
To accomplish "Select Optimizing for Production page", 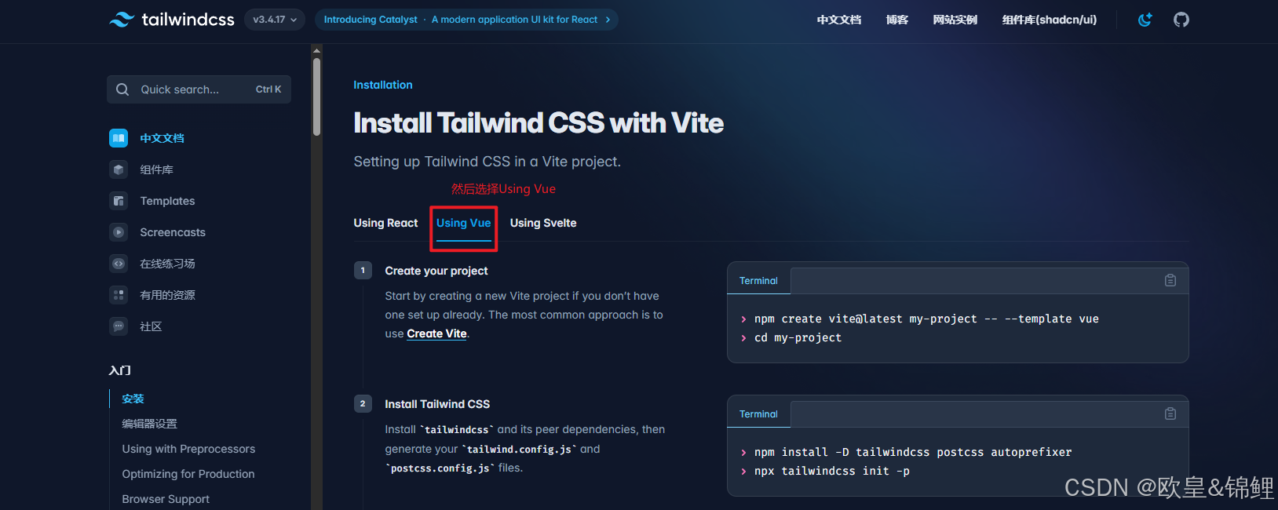I will tap(188, 474).
